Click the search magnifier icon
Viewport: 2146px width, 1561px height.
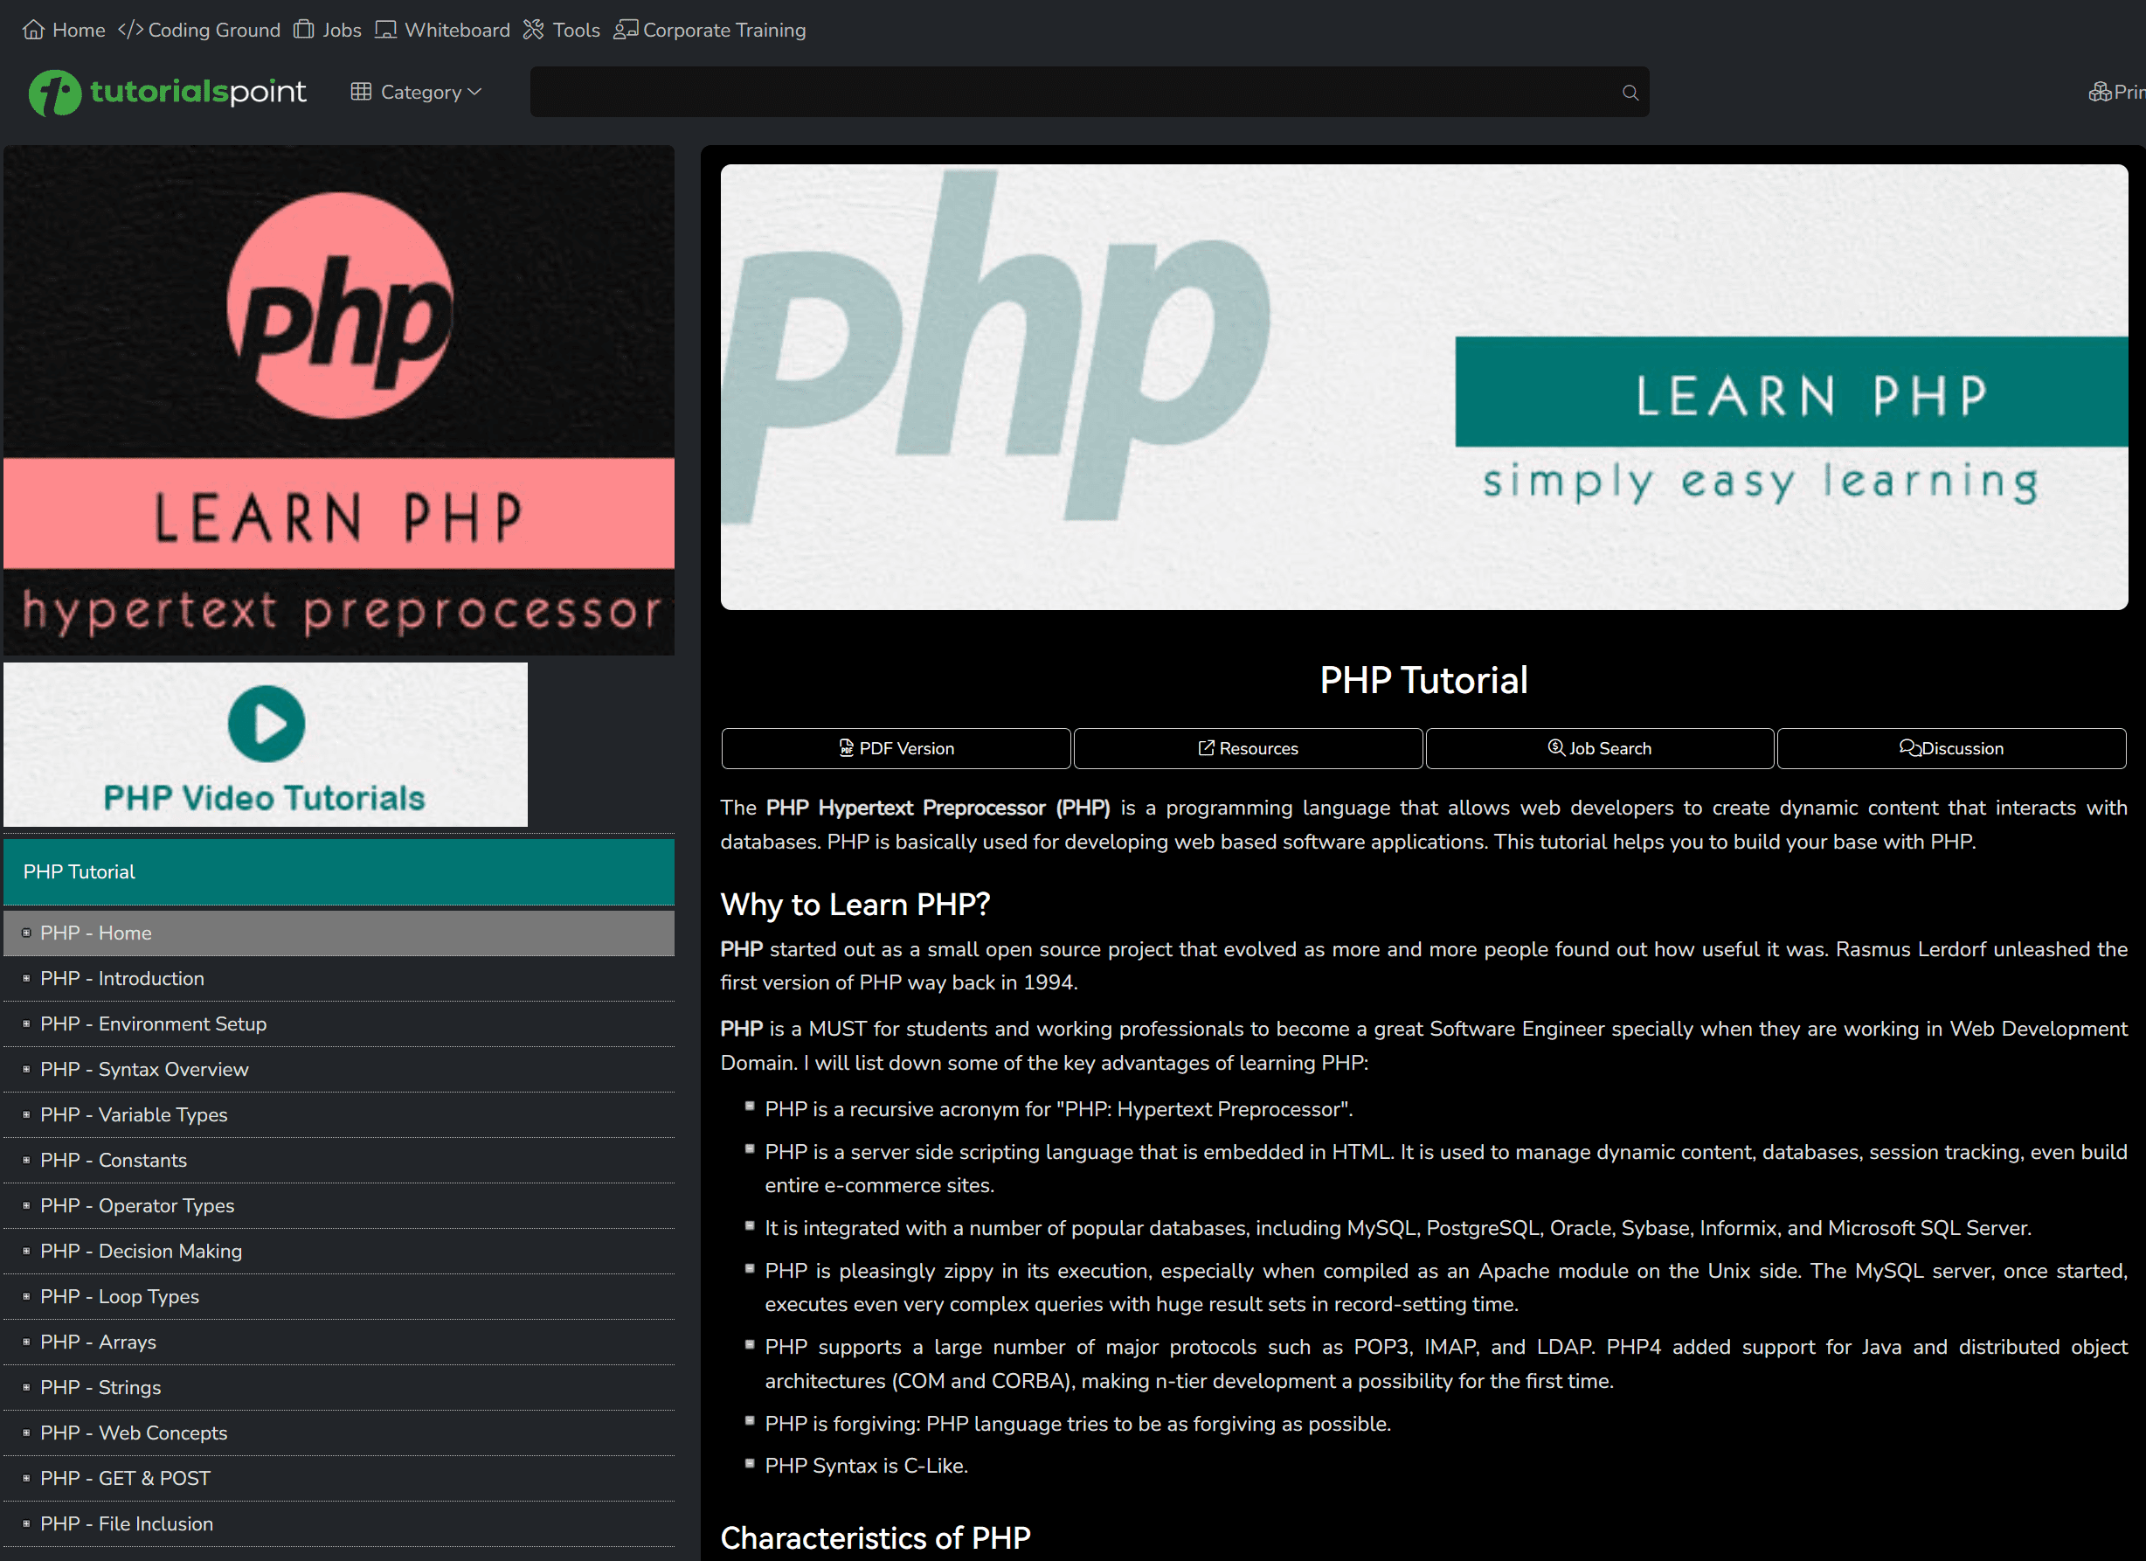pos(1630,93)
